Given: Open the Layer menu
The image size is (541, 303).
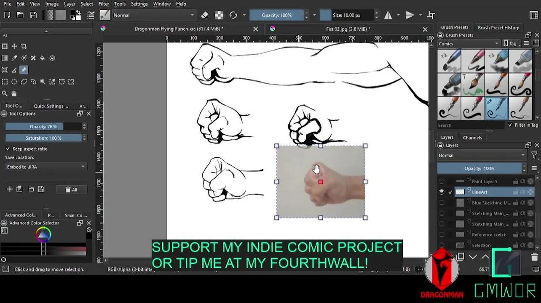Looking at the screenshot, I should (x=70, y=4).
